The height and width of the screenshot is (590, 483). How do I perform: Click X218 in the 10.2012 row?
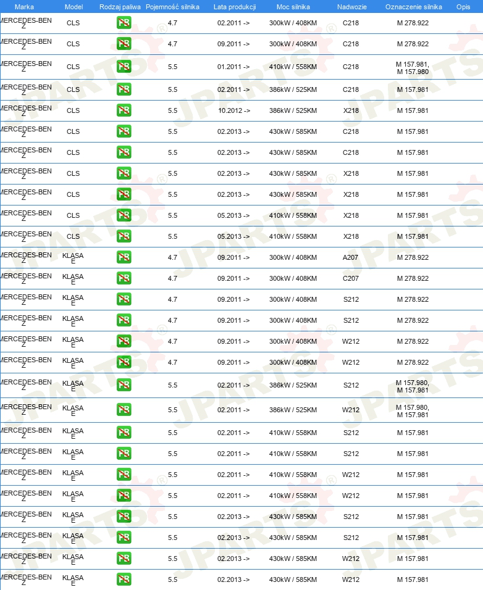(351, 110)
